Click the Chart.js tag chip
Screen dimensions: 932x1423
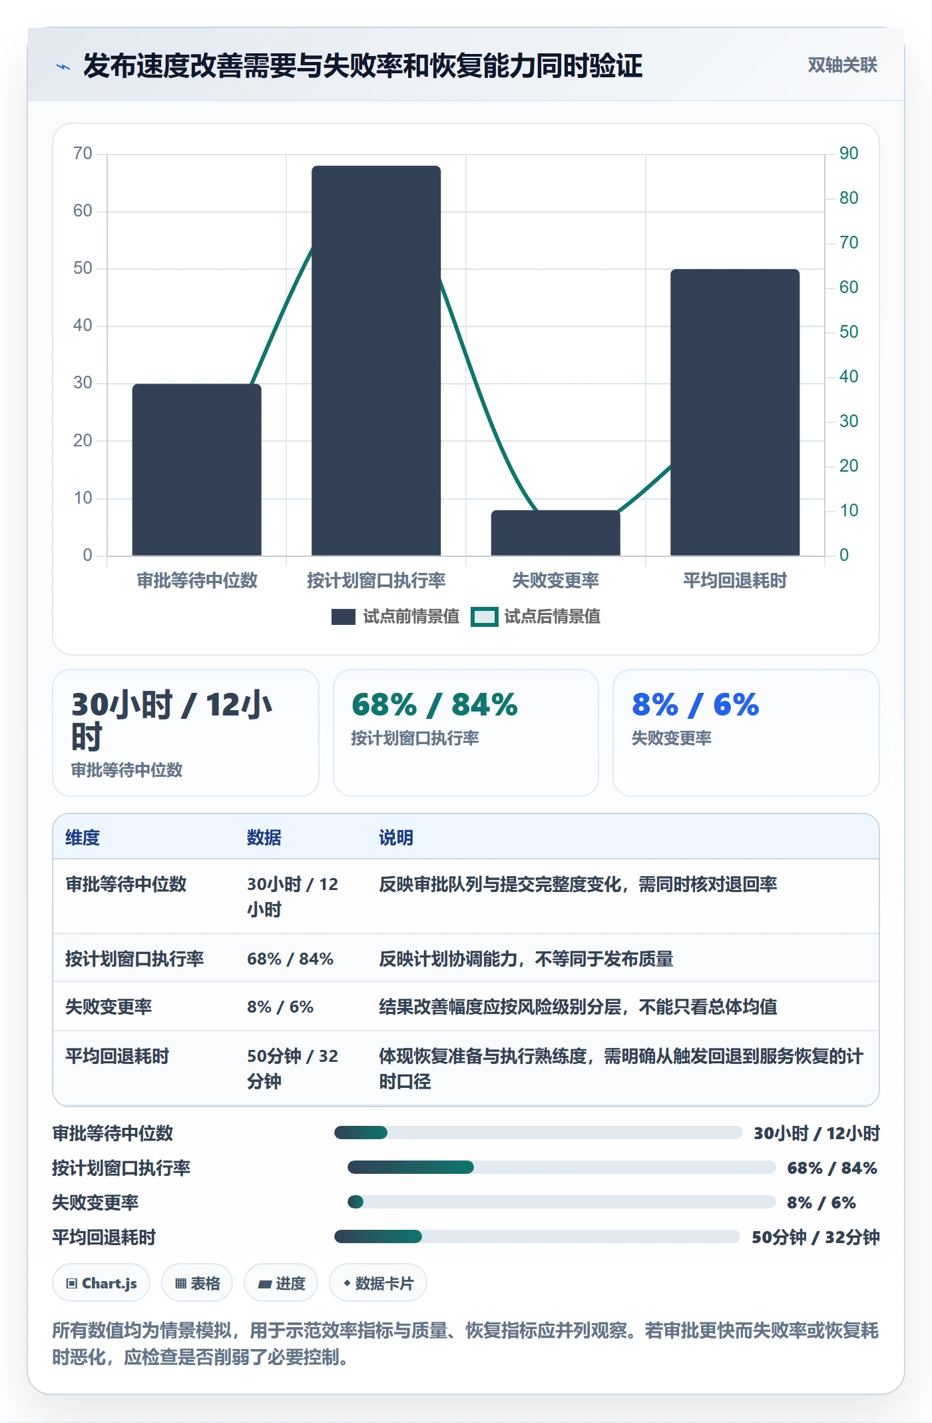pyautogui.click(x=101, y=1283)
